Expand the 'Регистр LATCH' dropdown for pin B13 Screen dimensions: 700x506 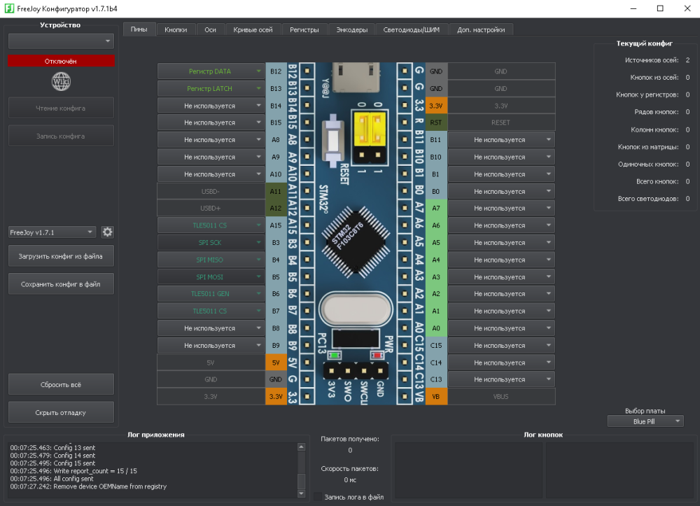(211, 89)
